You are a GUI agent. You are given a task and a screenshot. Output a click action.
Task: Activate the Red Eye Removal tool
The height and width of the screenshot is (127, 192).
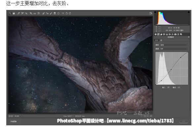[47, 13]
